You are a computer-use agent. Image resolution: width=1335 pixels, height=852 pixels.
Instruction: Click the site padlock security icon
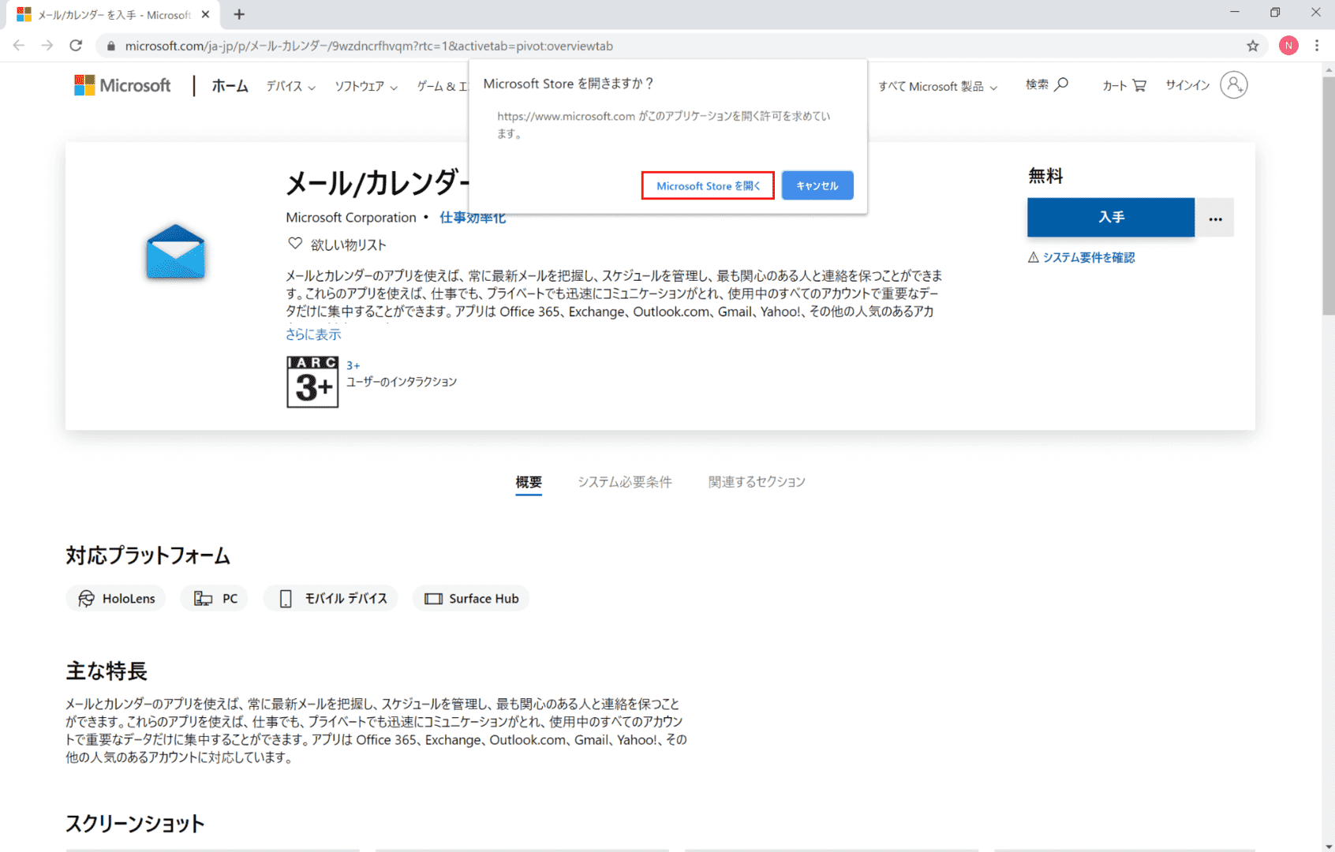click(111, 46)
